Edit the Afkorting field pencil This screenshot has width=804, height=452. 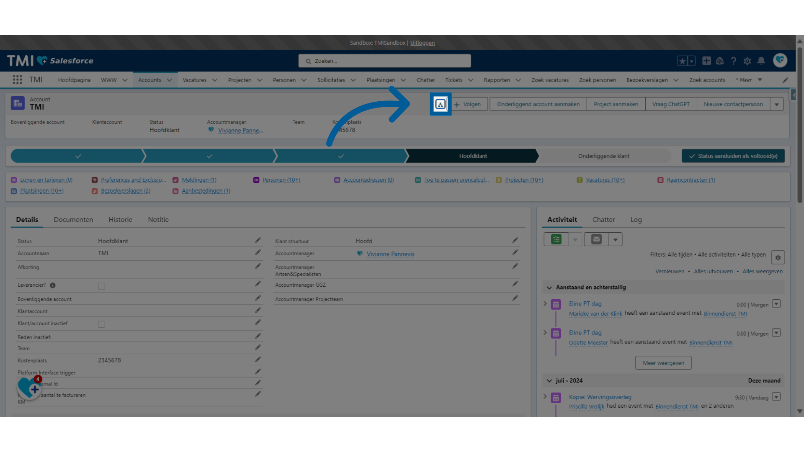(258, 266)
